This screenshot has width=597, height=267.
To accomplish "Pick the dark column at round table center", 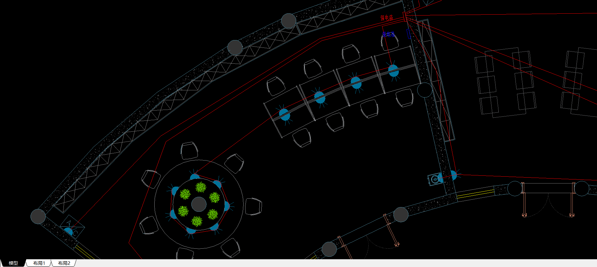I will tap(199, 204).
